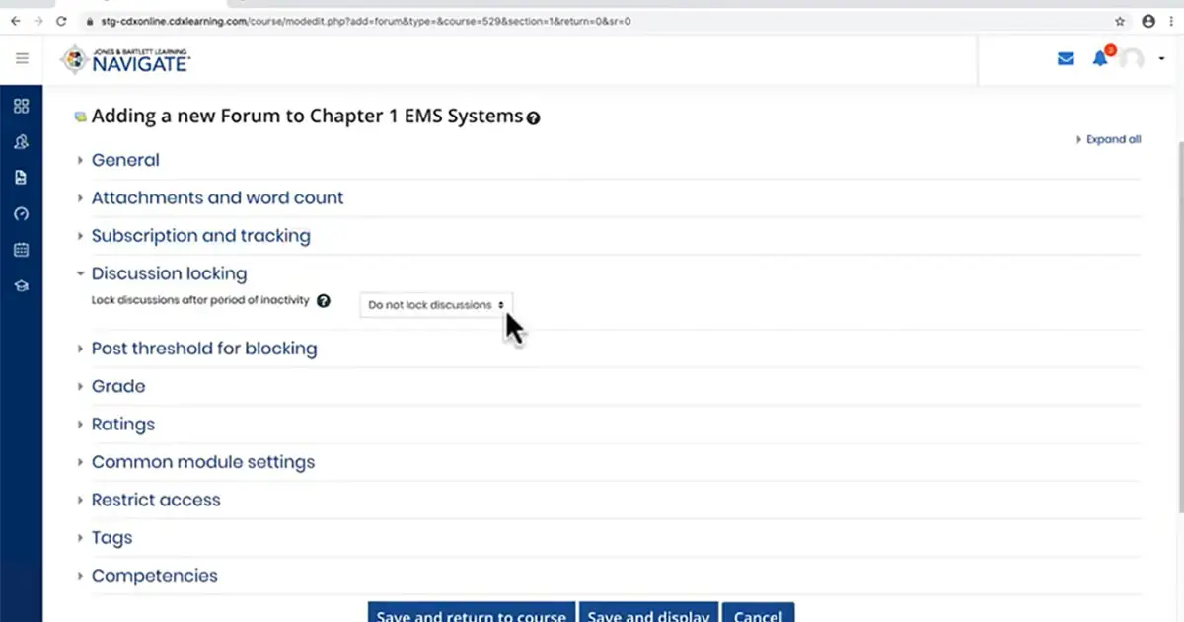This screenshot has height=622, width=1184.
Task: Expand the Ratings section
Action: [123, 425]
